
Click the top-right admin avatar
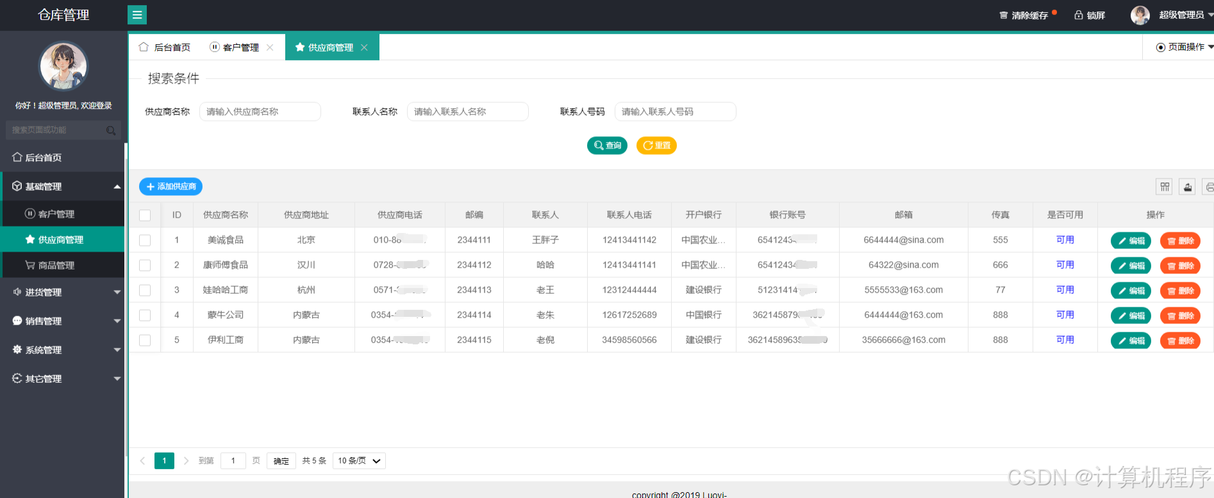pos(1140,15)
